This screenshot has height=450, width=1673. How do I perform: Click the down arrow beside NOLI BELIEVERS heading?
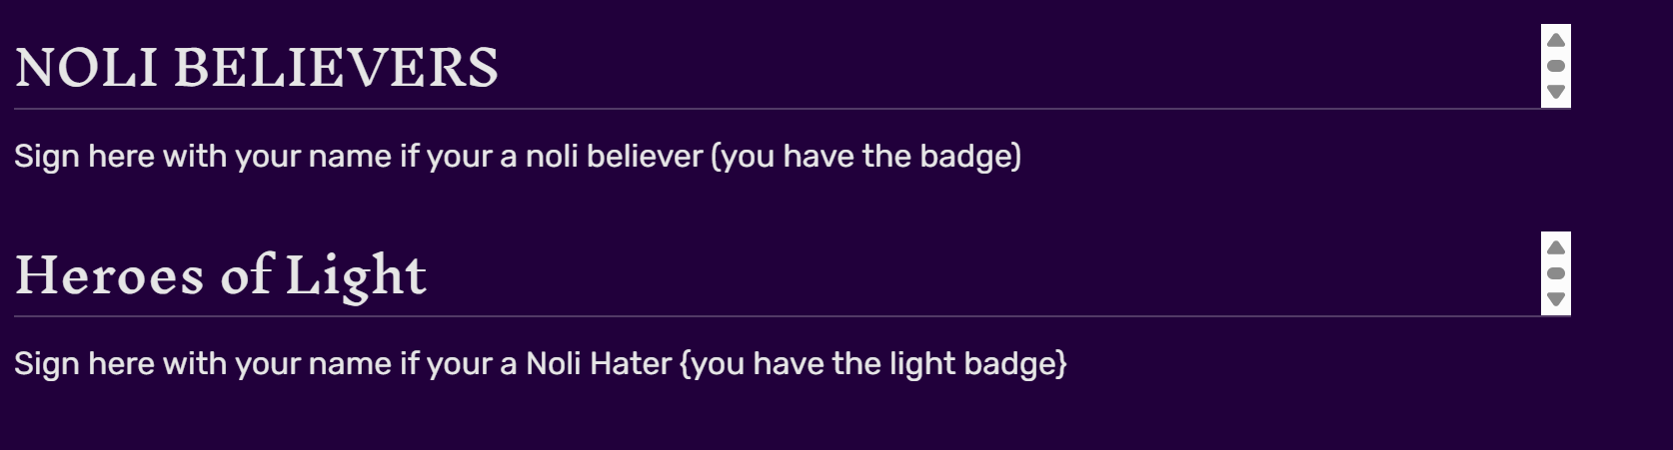click(x=1555, y=92)
